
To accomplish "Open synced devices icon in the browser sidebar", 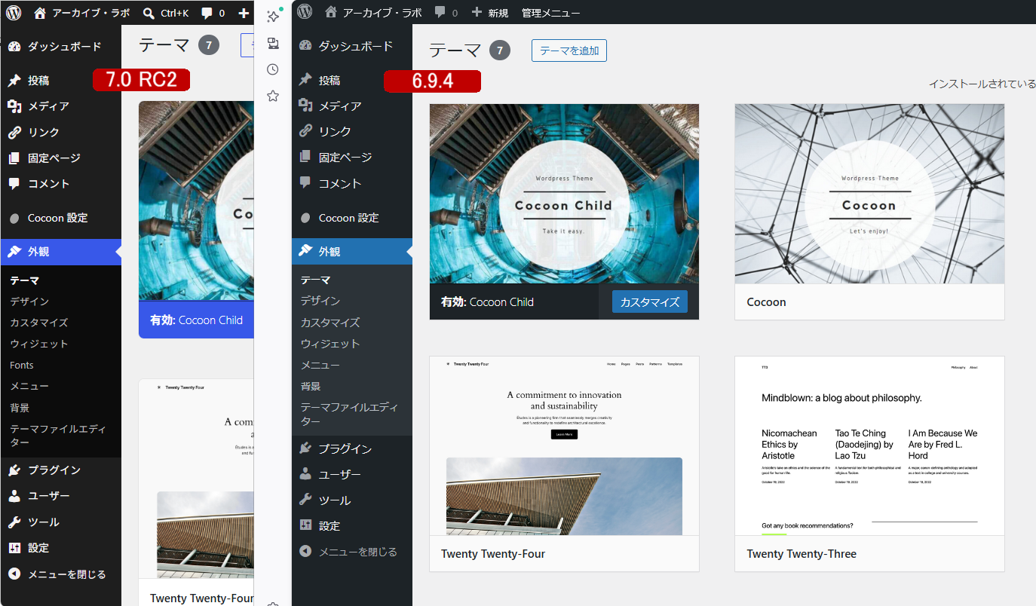I will [273, 43].
